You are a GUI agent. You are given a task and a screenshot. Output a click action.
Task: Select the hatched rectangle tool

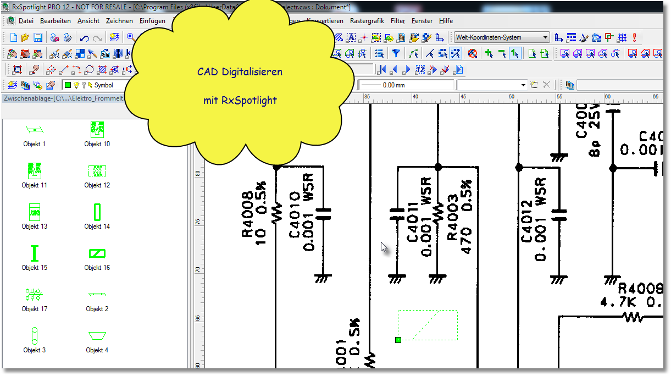point(102,69)
